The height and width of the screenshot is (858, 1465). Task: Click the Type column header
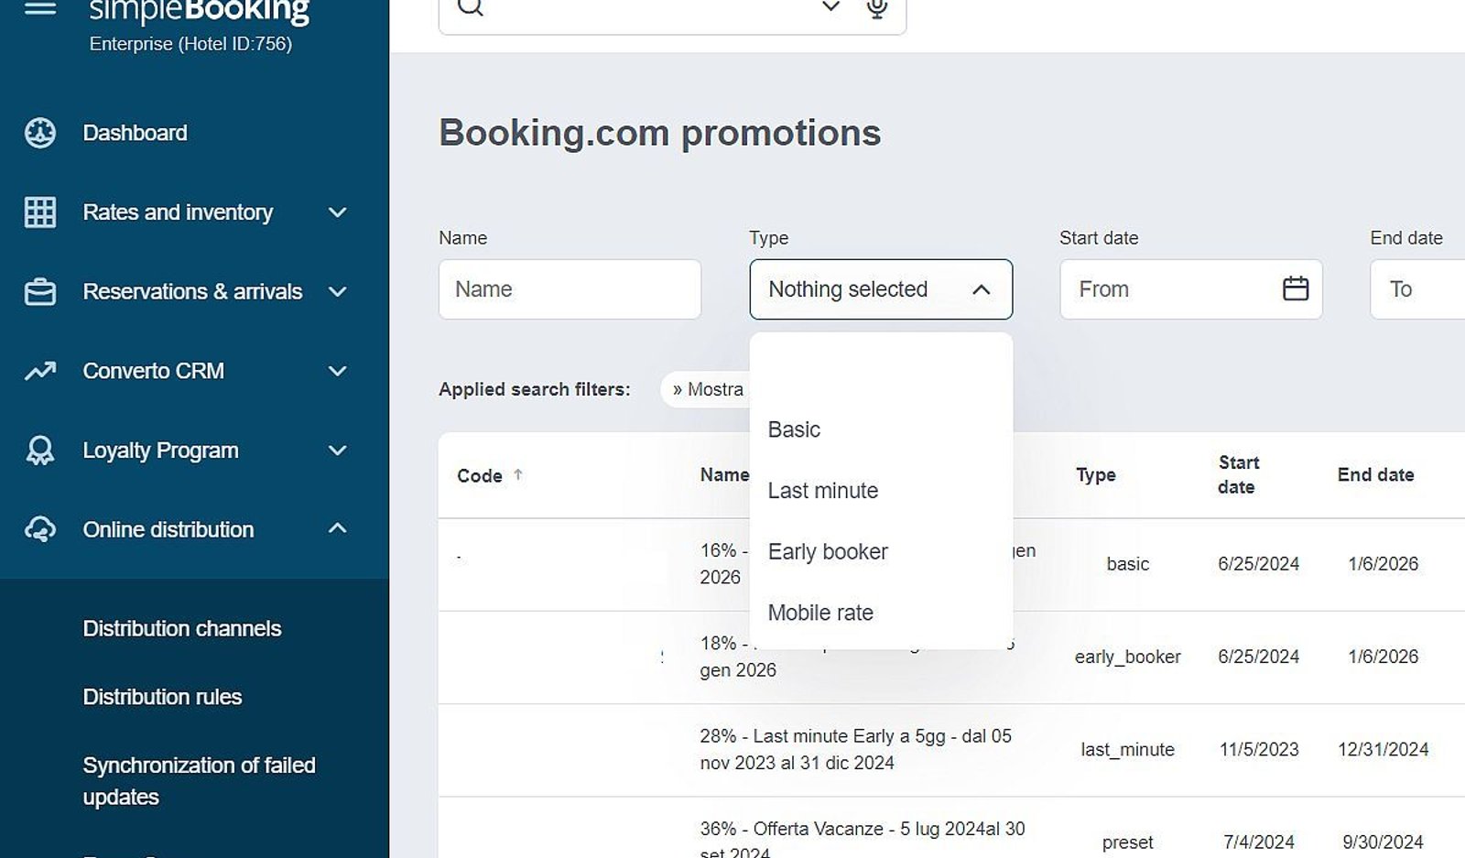point(1095,474)
